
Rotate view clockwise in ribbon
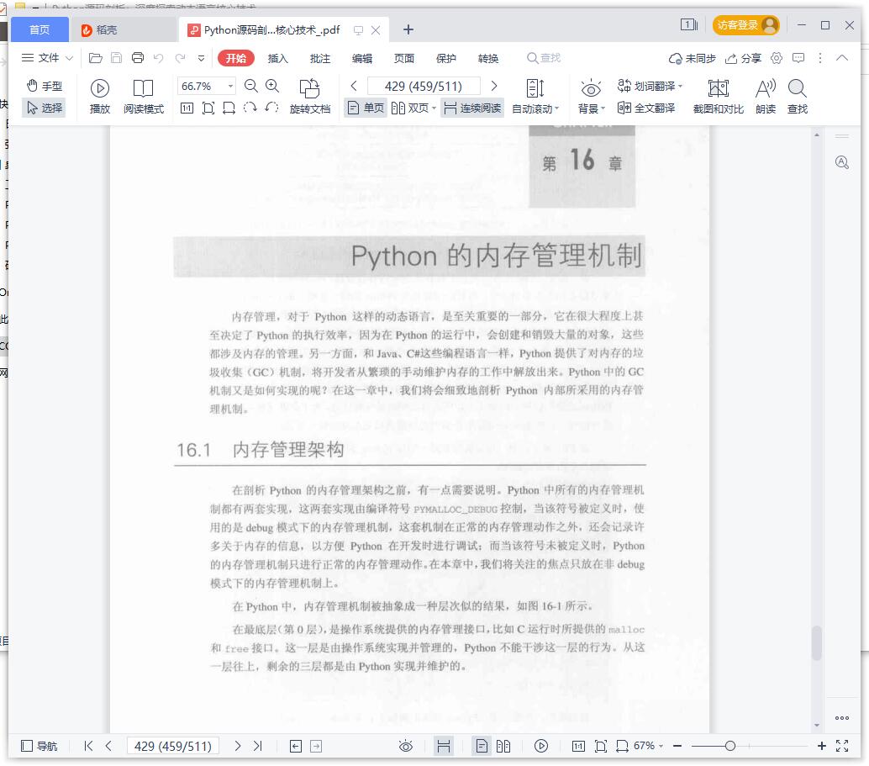pos(250,108)
